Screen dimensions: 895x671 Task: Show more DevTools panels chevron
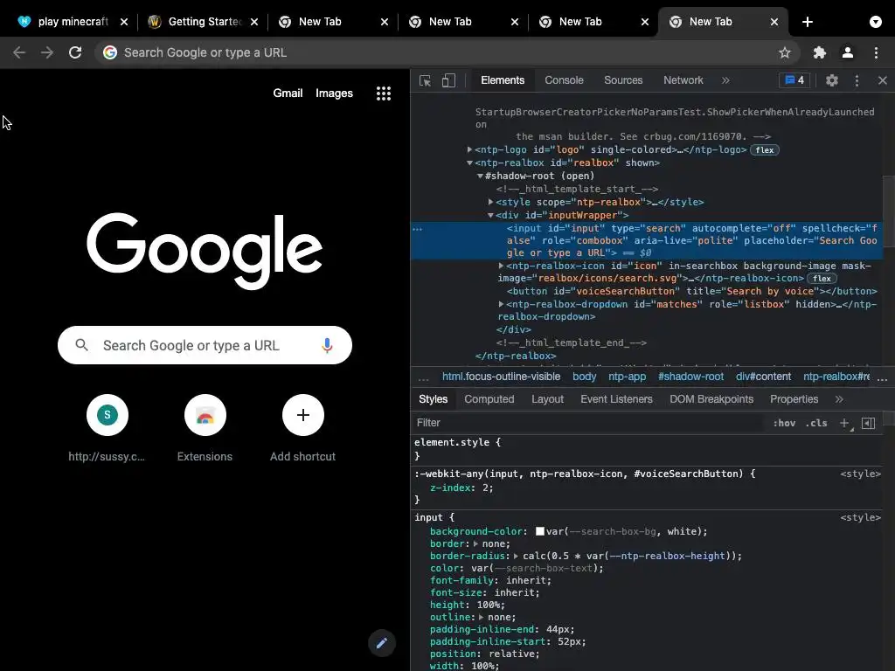pos(725,80)
